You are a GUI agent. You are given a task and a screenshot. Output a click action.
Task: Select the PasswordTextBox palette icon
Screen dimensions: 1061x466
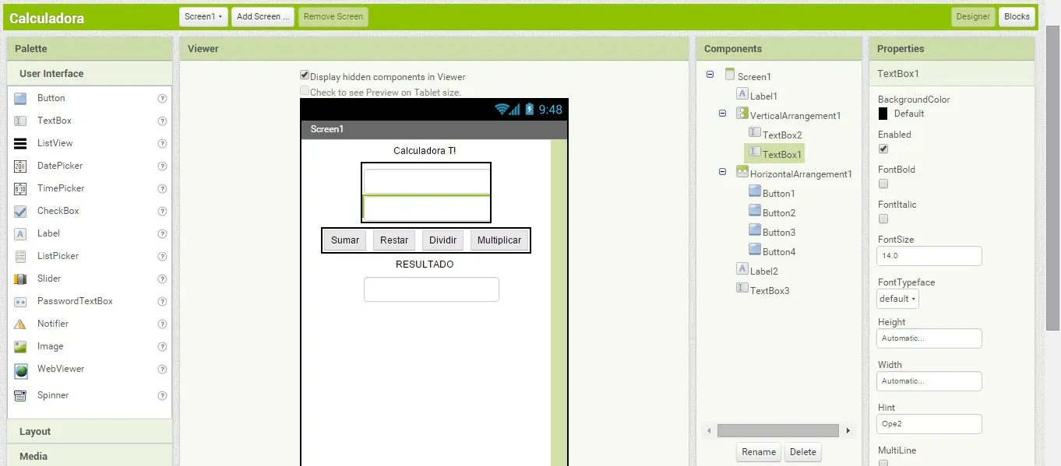(x=21, y=301)
